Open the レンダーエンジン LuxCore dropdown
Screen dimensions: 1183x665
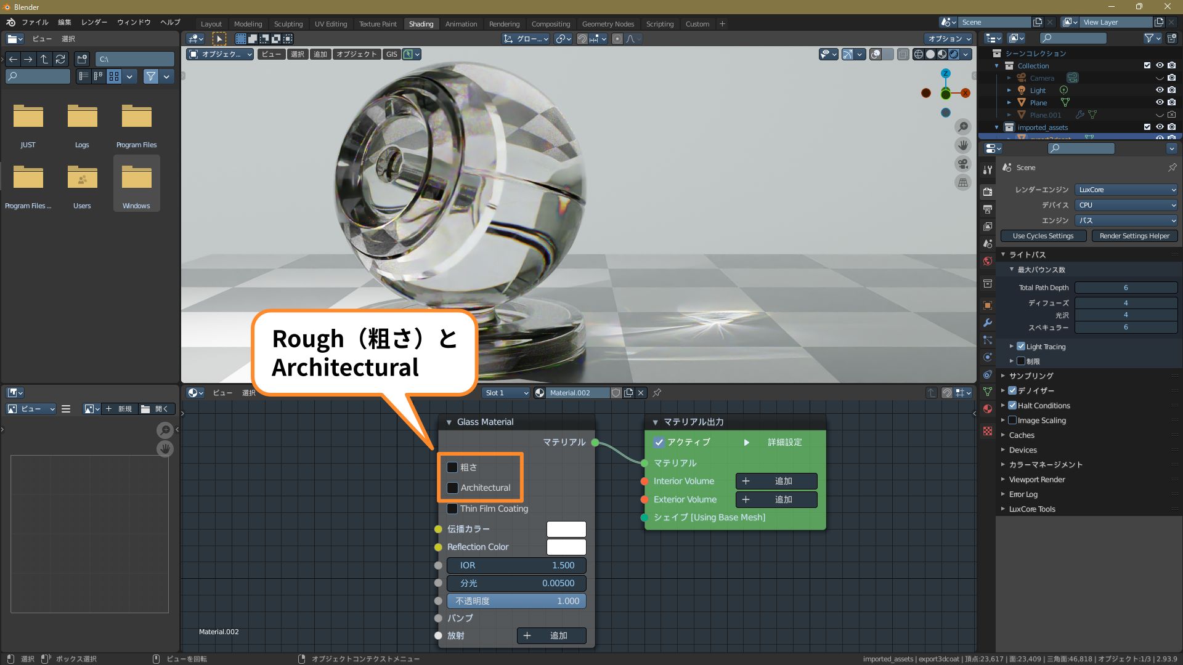pyautogui.click(x=1126, y=190)
